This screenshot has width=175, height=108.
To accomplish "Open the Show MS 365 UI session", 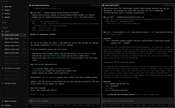I will tap(14, 79).
